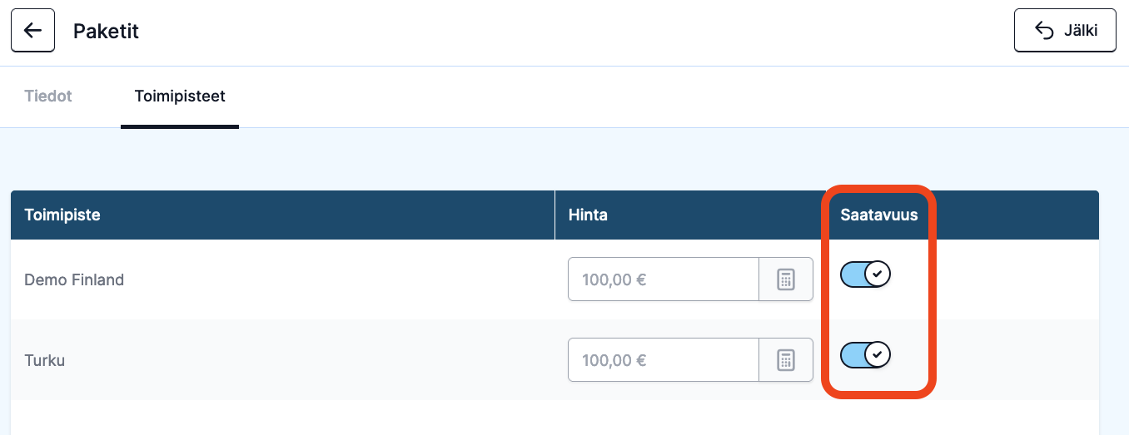Screen dimensions: 1129x435
Task: Select the Turku location name
Action: click(x=45, y=361)
